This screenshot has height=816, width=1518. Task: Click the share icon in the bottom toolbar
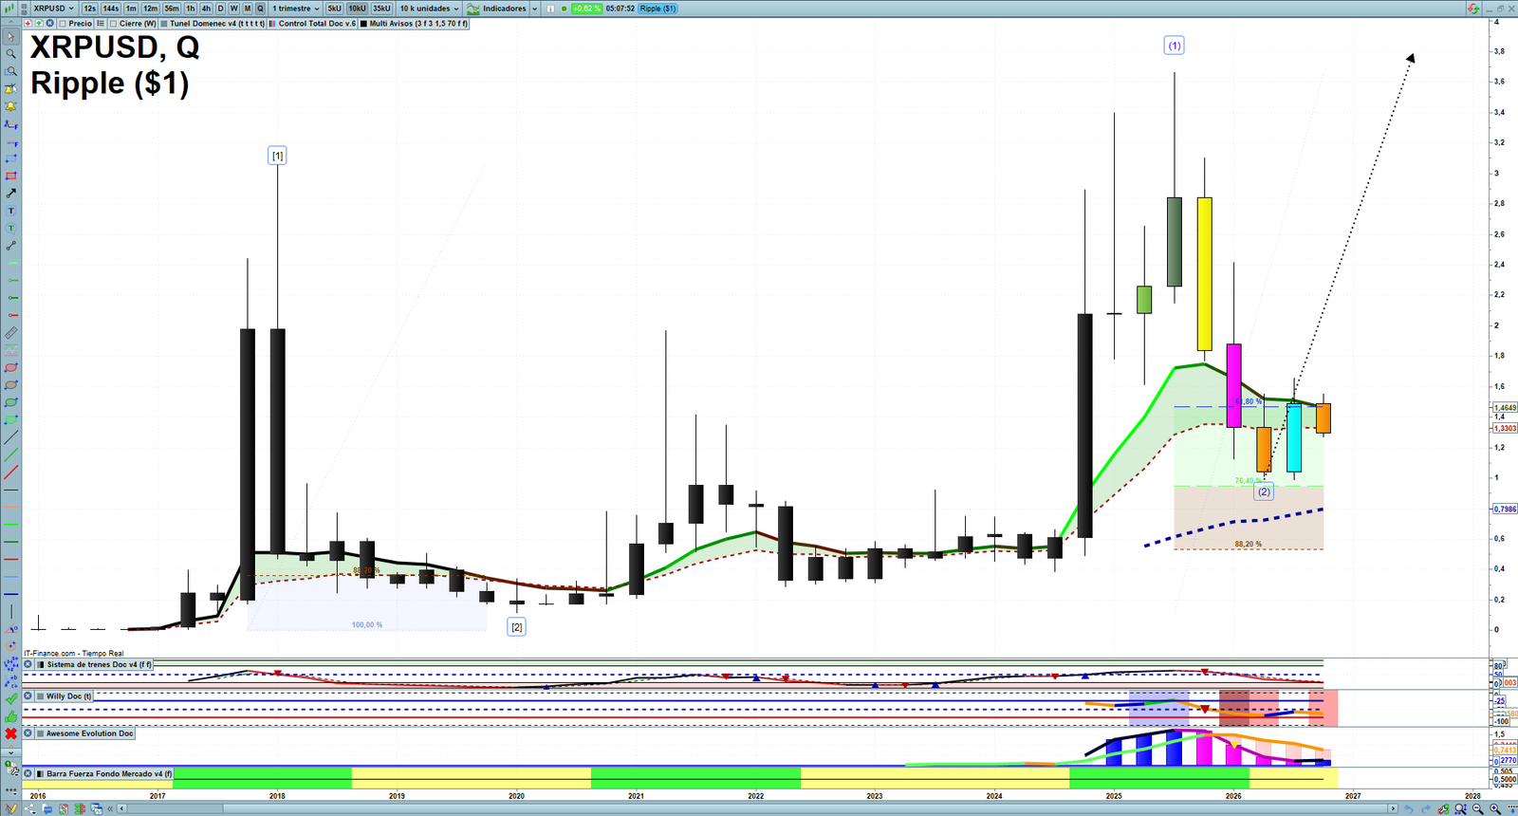28,808
